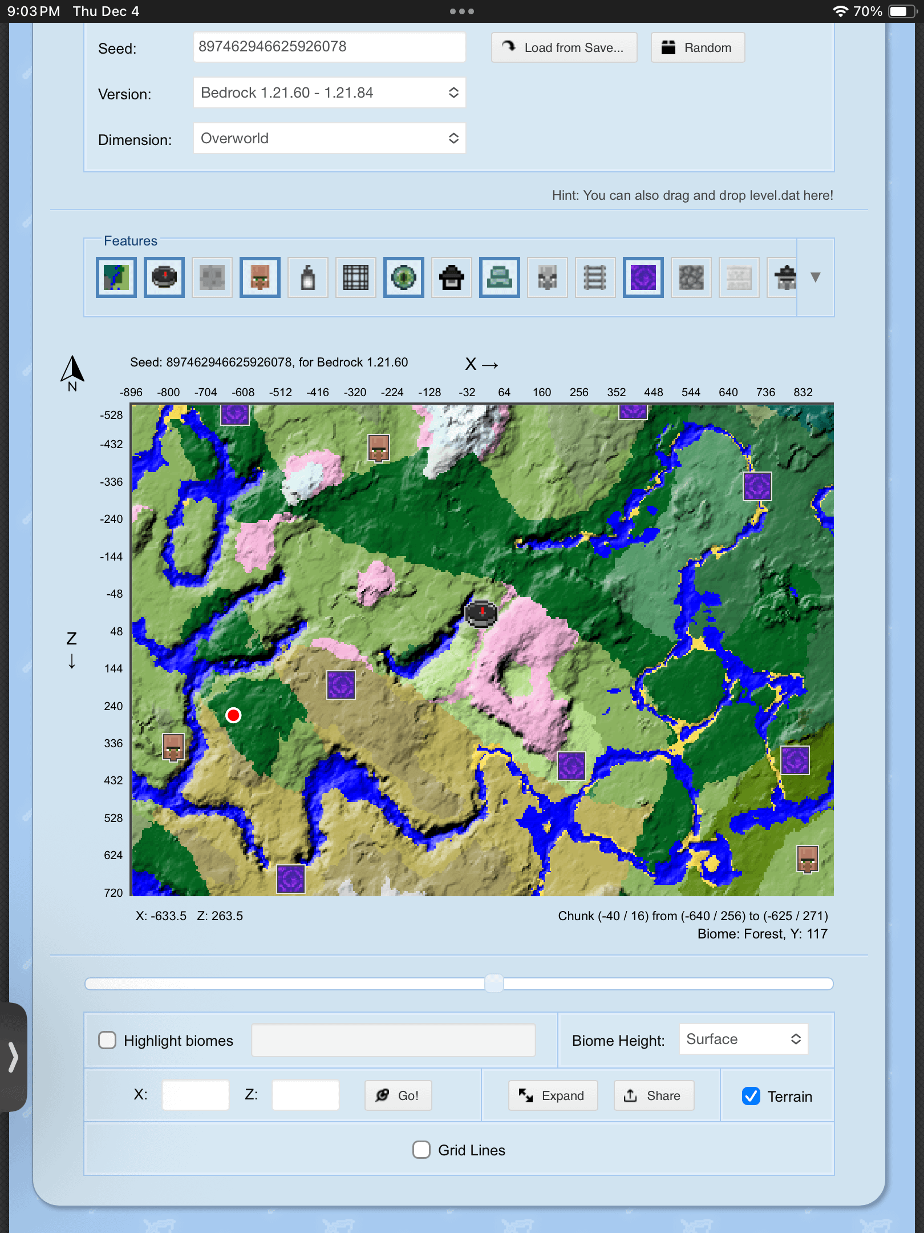The height and width of the screenshot is (1233, 924).
Task: Toggle the village feature icon
Action: [260, 277]
